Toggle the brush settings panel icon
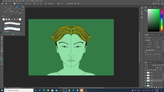The image size is (164, 92). (x=15, y=4)
